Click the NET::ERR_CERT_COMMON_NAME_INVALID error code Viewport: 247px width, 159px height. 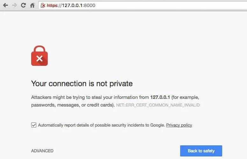[x=158, y=105]
